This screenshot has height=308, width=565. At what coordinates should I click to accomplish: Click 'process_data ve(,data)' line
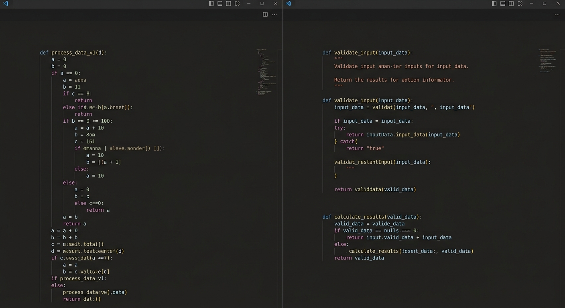coord(95,292)
